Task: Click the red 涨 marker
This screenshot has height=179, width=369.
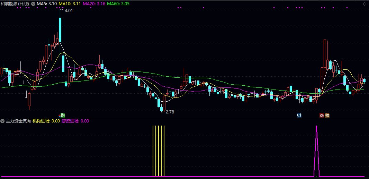Action: [x=322, y=116]
